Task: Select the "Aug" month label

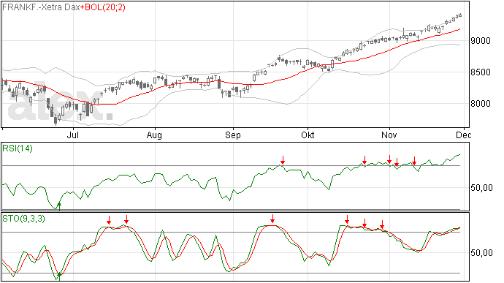Action: [x=154, y=135]
